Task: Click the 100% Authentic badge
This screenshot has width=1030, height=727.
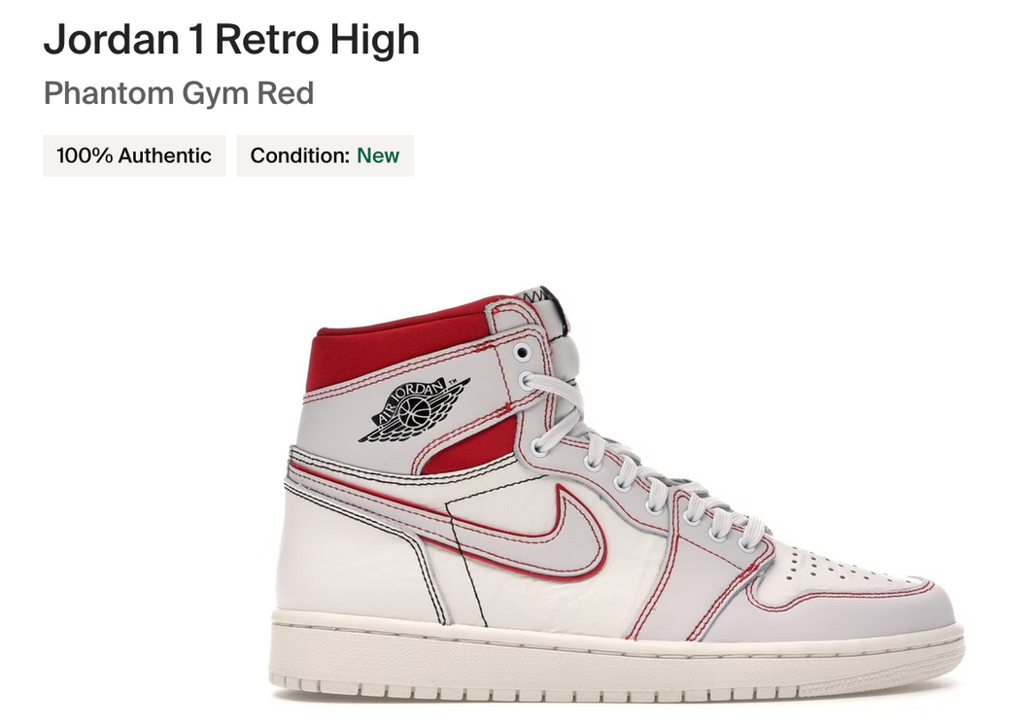Action: (x=134, y=156)
